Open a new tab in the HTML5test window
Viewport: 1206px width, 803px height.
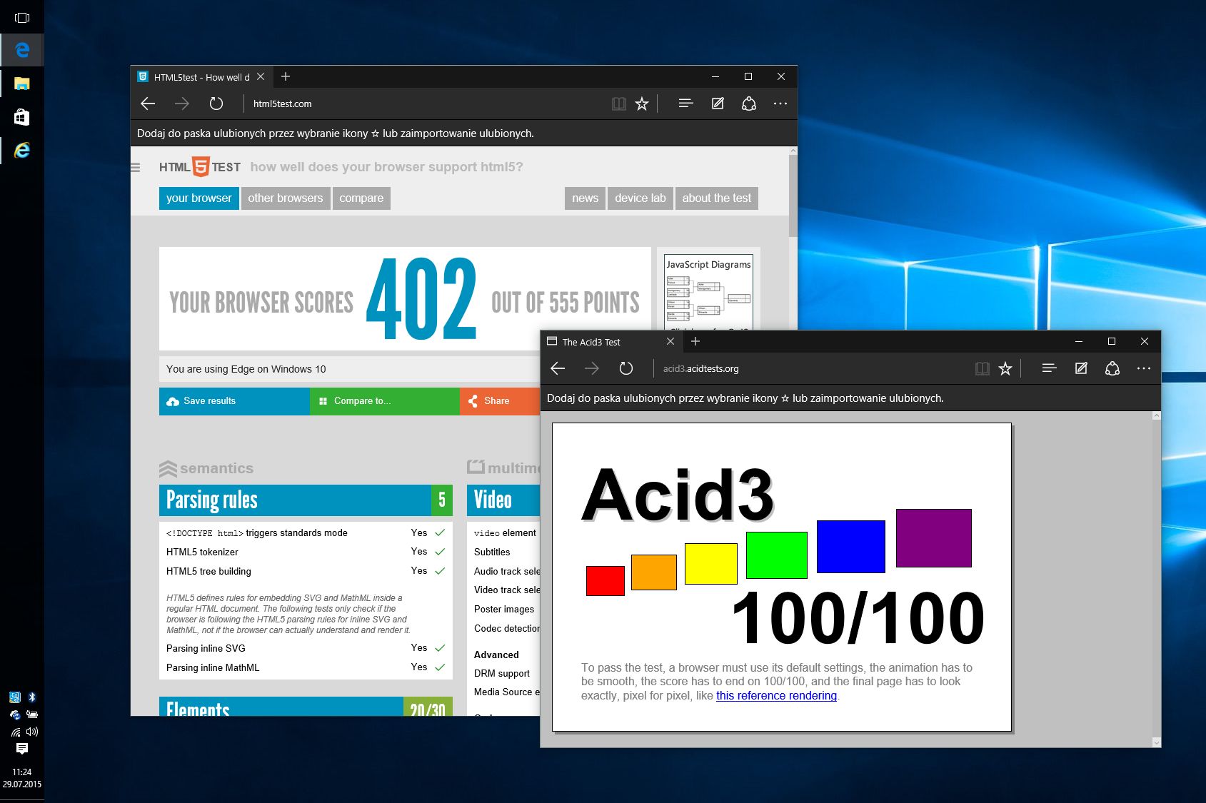pos(286,76)
